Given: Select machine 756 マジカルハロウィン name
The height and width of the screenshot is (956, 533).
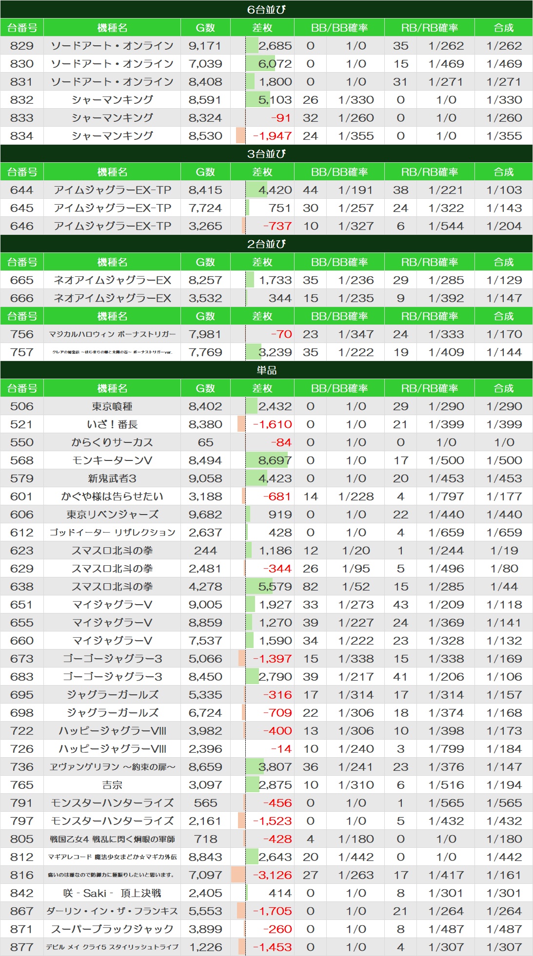Looking at the screenshot, I should tap(112, 334).
